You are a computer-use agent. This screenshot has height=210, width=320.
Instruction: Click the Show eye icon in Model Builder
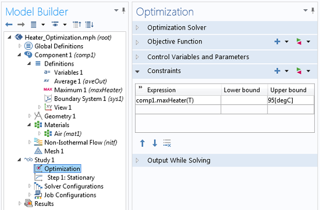click(55, 24)
